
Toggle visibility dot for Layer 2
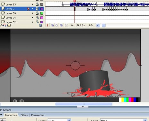(x=33, y=9)
